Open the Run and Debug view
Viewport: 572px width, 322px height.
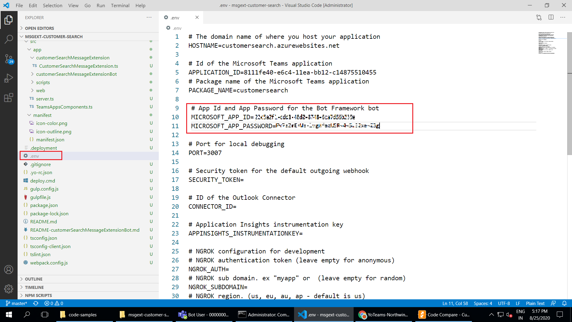pos(9,78)
